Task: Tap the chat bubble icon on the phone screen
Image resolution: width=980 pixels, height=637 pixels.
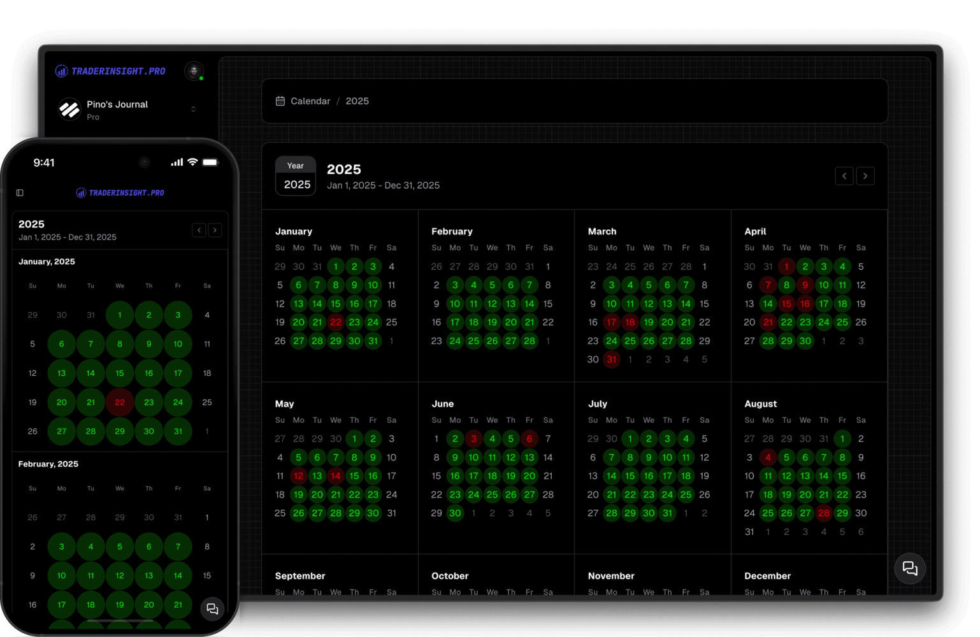Action: (x=212, y=609)
